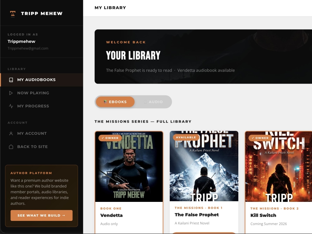Click the Trippmehew@gmail.com email text
Image resolution: width=312 pixels, height=234 pixels.
pos(28,48)
